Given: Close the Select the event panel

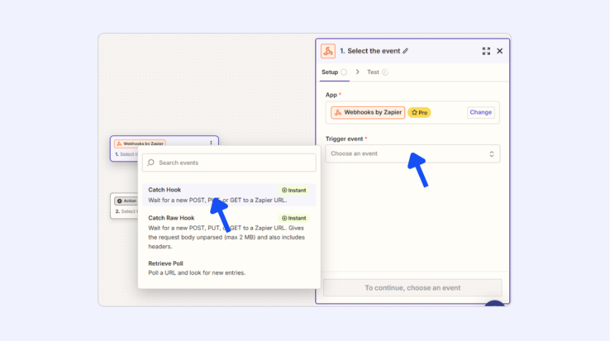Looking at the screenshot, I should pos(500,51).
